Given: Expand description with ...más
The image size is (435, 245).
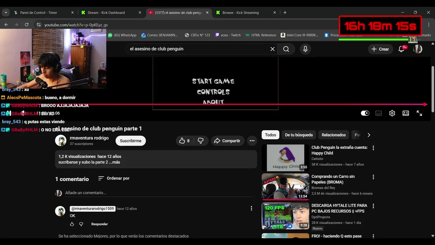Looking at the screenshot, I should 115,162.
